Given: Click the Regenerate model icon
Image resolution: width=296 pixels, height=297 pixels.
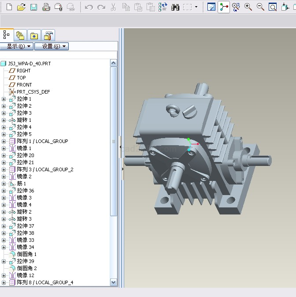Looking at the screenshot, I should tap(163, 7).
